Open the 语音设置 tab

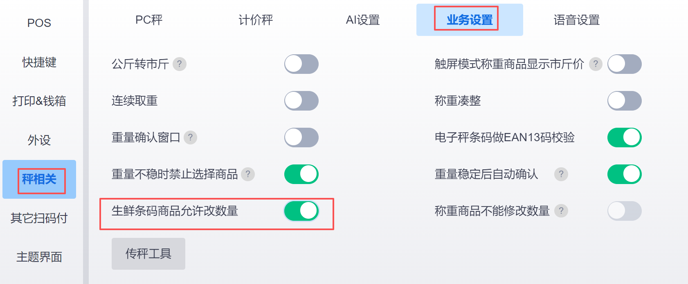point(576,20)
